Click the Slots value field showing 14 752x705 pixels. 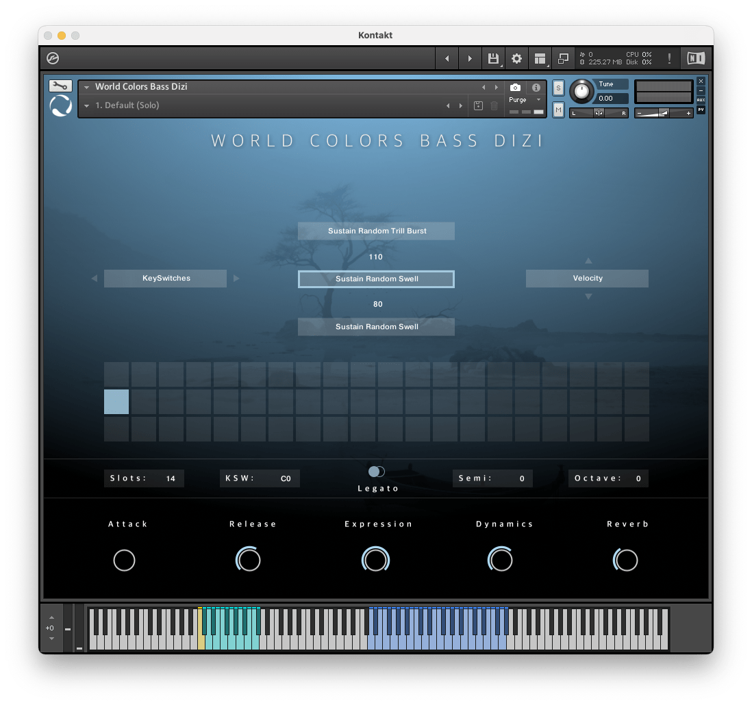point(144,478)
